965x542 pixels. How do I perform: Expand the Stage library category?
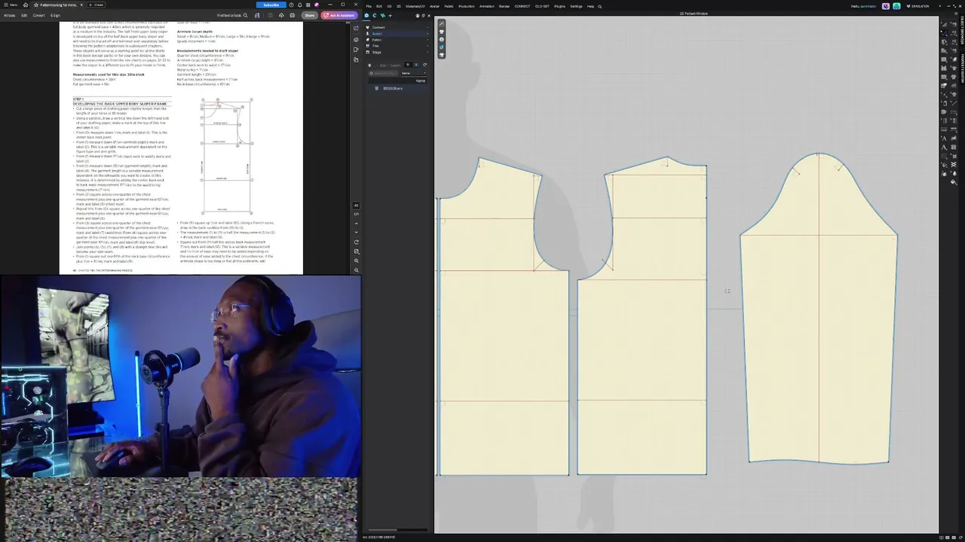[397, 52]
